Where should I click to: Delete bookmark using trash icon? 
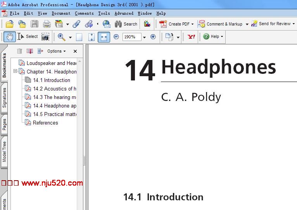19,51
